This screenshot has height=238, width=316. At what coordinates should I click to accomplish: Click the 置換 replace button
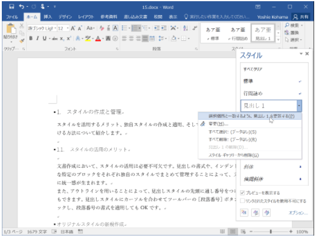tap(292, 33)
